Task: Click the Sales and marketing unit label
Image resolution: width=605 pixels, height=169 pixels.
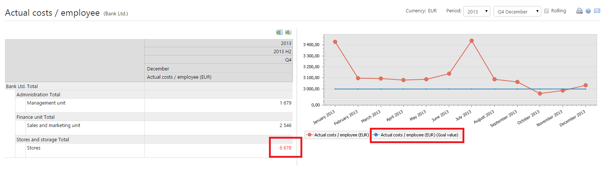Action: coord(53,126)
